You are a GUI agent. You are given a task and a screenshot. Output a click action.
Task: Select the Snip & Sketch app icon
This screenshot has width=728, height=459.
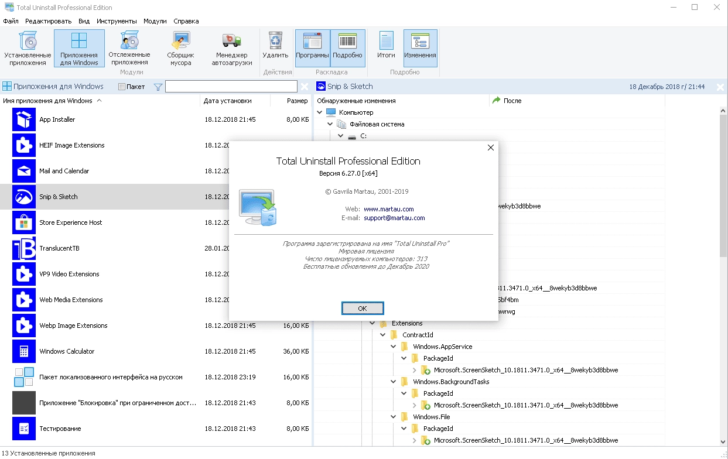(x=24, y=197)
